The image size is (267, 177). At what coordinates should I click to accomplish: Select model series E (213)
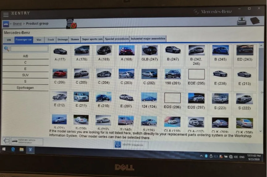[x=244, y=80]
